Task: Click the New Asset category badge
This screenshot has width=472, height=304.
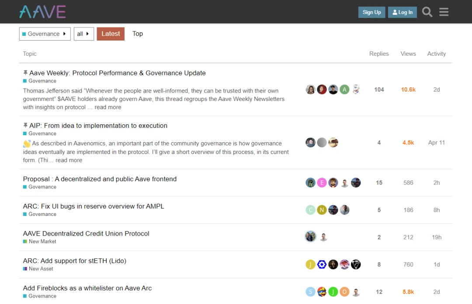Action: click(x=38, y=269)
